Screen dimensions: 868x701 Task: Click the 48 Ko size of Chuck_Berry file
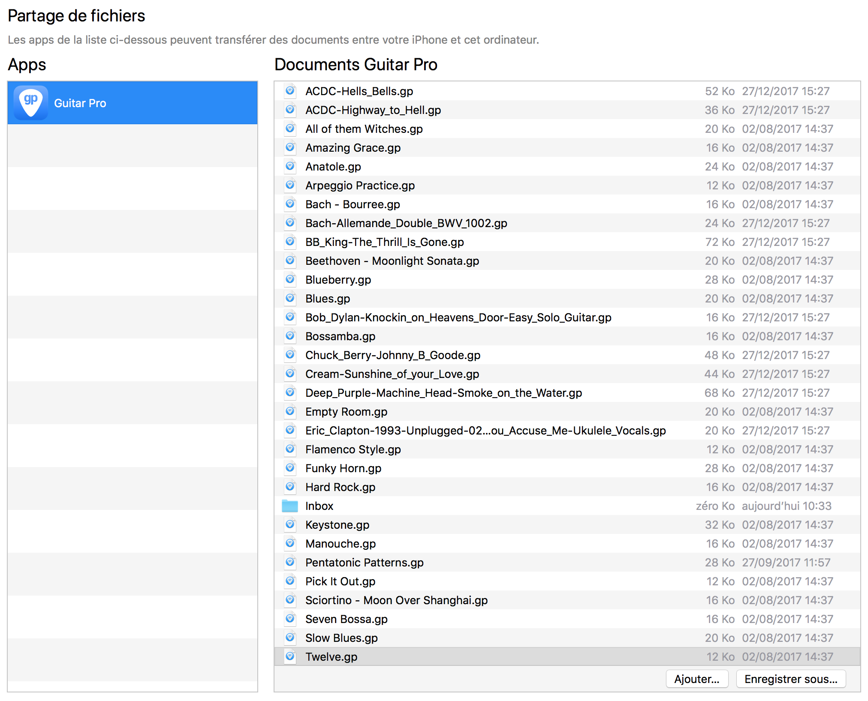[720, 355]
